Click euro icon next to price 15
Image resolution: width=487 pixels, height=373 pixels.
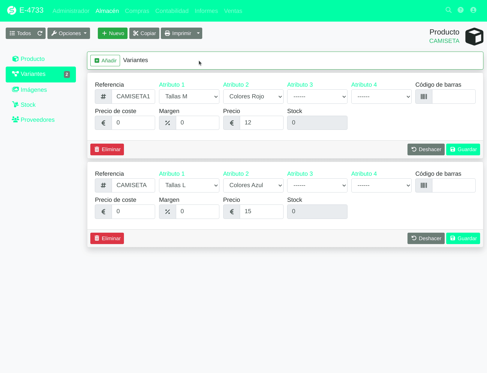tap(232, 212)
